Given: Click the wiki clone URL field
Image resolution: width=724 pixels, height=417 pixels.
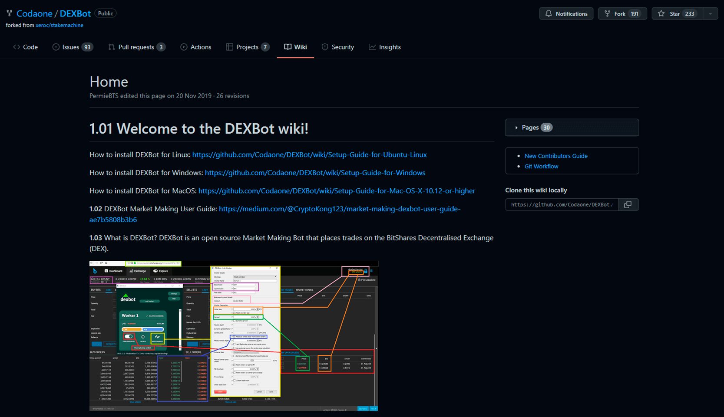Looking at the screenshot, I should [x=562, y=204].
